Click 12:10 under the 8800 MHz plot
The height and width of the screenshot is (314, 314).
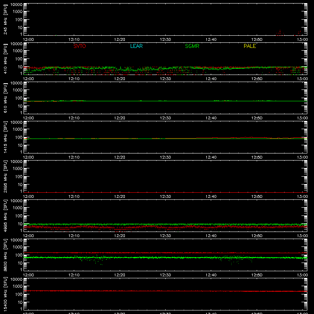click(x=74, y=275)
